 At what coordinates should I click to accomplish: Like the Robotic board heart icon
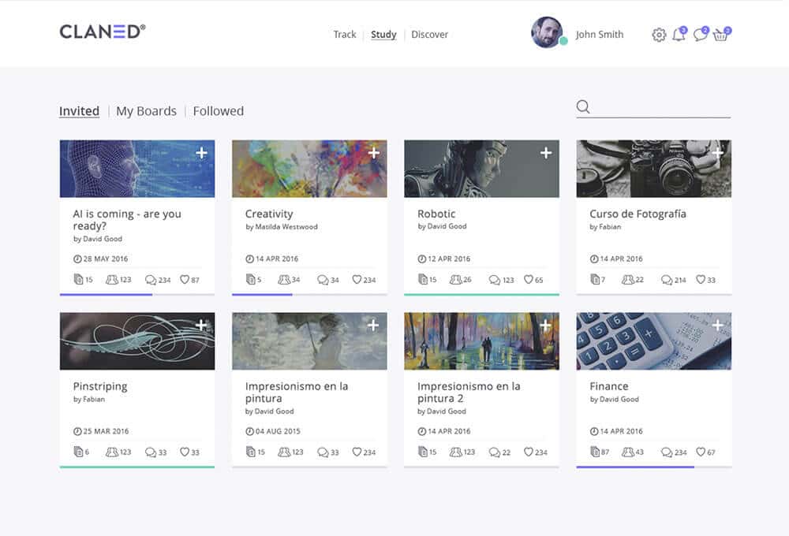click(x=529, y=279)
